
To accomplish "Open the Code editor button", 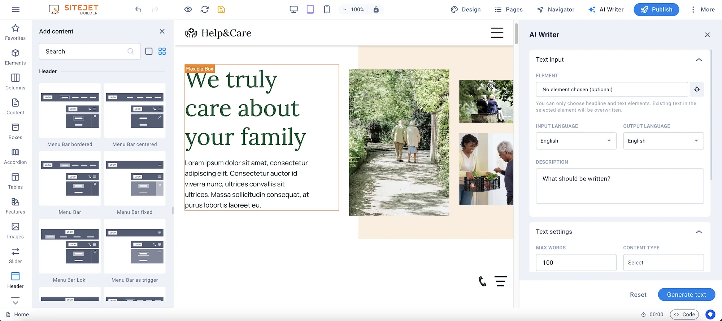I will point(684,315).
